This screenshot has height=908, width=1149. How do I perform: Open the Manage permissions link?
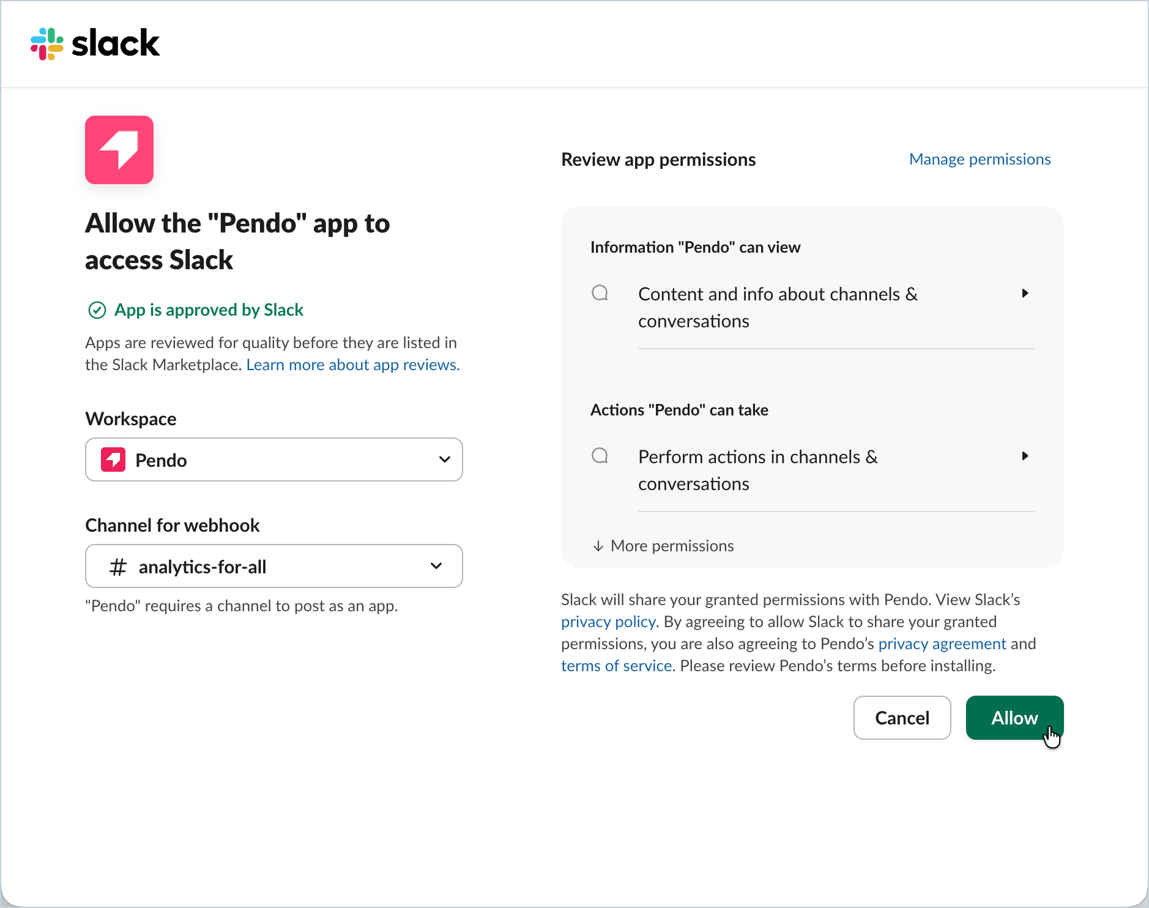(x=980, y=159)
